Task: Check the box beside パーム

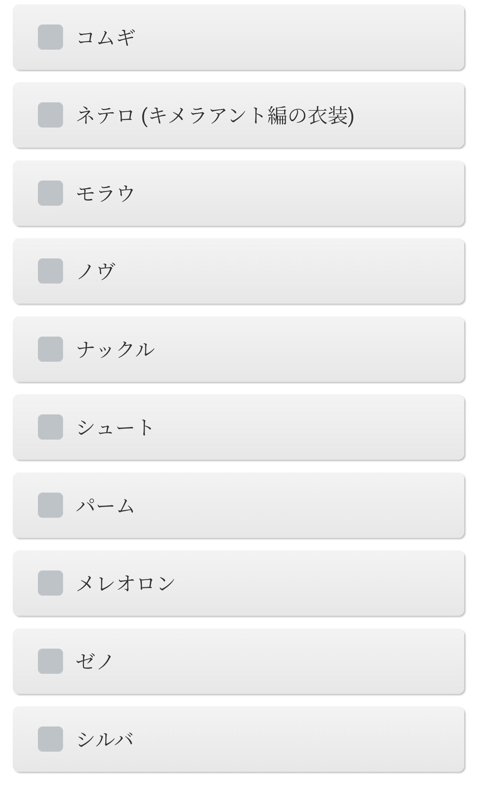Action: point(50,505)
